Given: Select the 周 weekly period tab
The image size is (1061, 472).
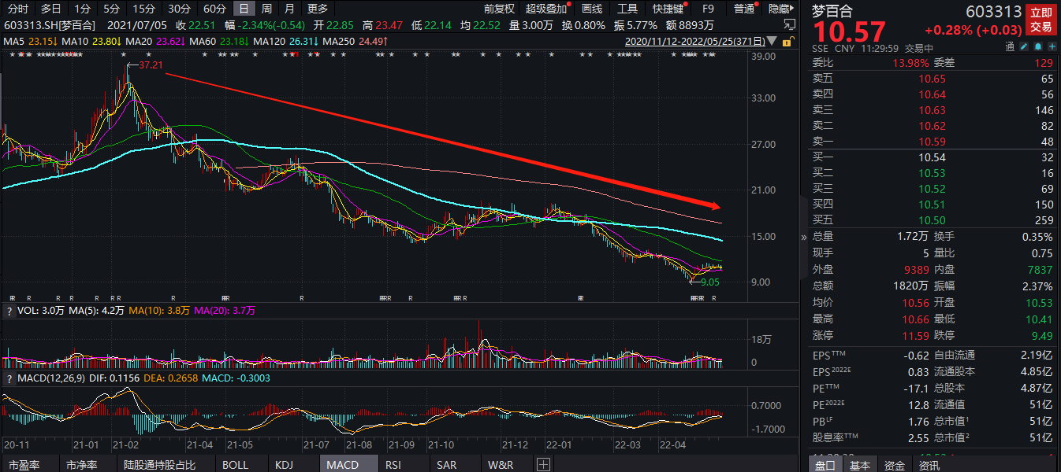Looking at the screenshot, I should (x=267, y=9).
